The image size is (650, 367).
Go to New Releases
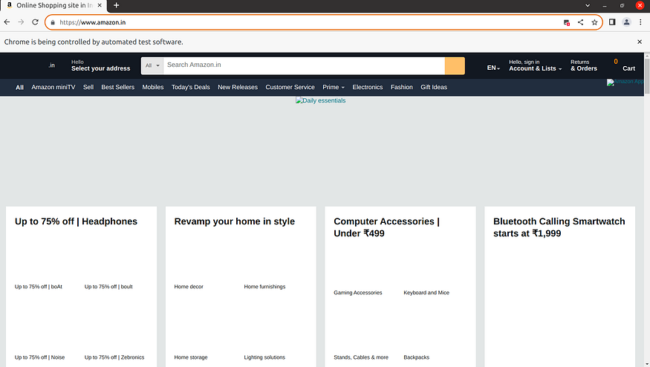238,87
